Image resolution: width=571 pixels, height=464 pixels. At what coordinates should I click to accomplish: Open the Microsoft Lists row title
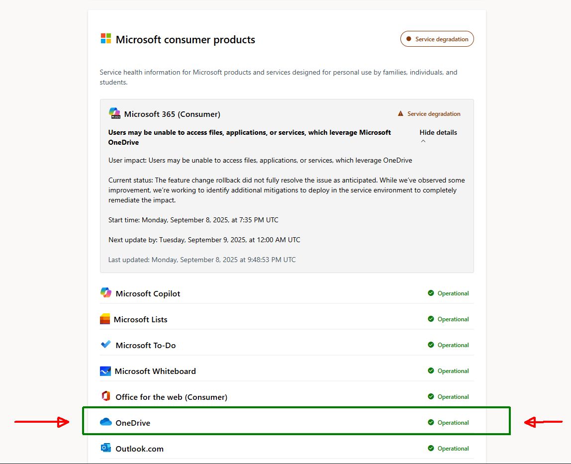(x=141, y=319)
